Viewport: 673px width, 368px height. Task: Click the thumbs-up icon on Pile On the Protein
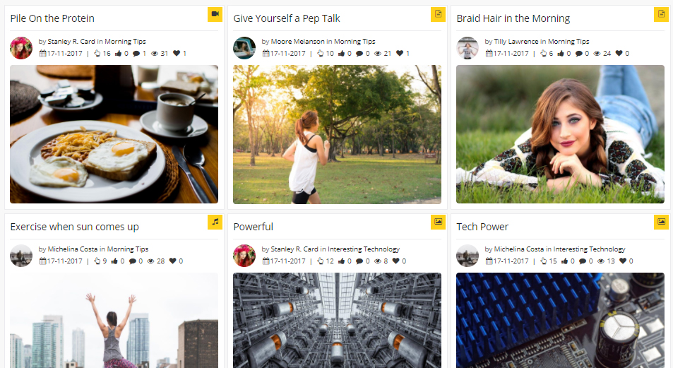pyautogui.click(x=118, y=54)
